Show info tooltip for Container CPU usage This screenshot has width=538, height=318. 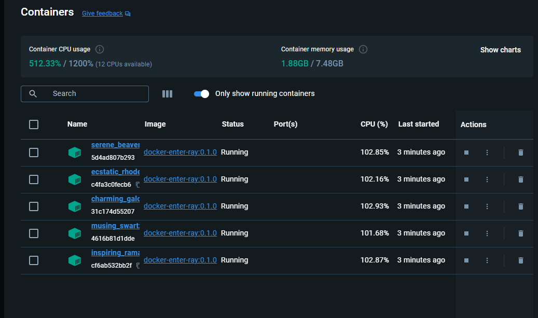coord(100,49)
